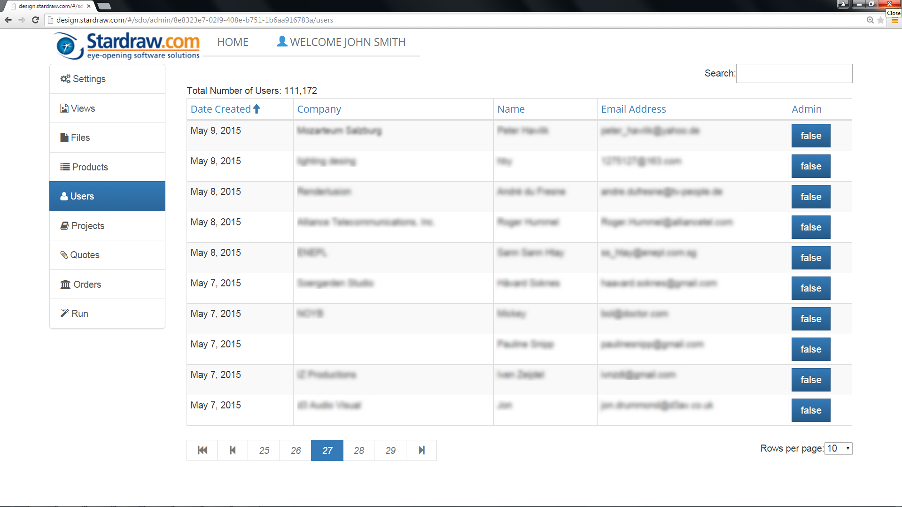Sort table by Email Address column
The height and width of the screenshot is (507, 902).
pos(633,109)
